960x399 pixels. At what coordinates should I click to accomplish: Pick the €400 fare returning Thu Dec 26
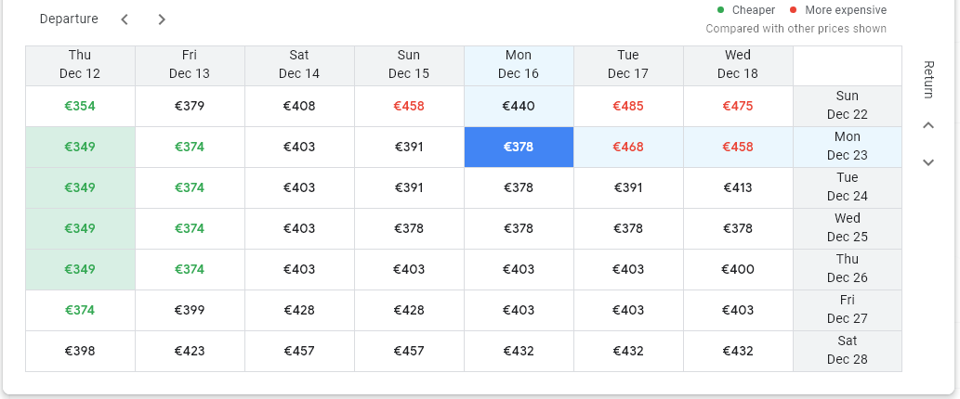(x=738, y=269)
